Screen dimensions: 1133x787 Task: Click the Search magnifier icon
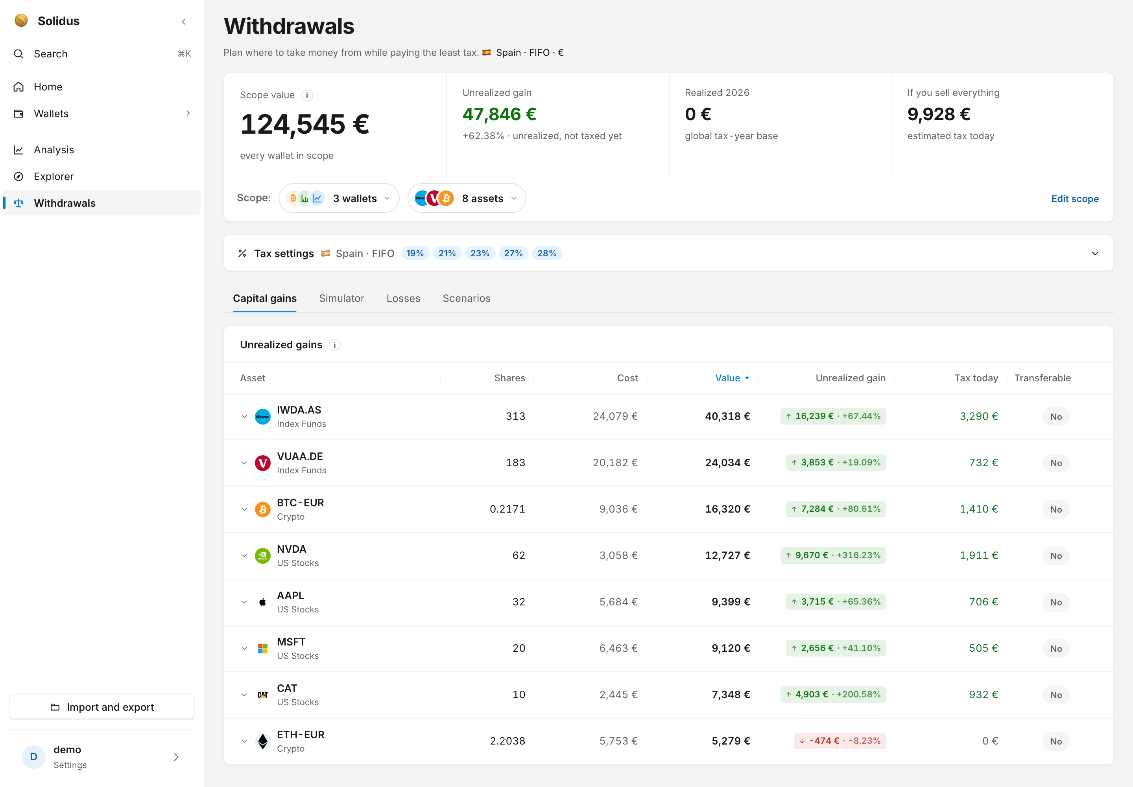(19, 54)
